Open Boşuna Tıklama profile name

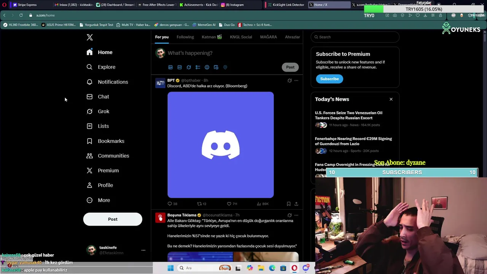click(x=182, y=215)
